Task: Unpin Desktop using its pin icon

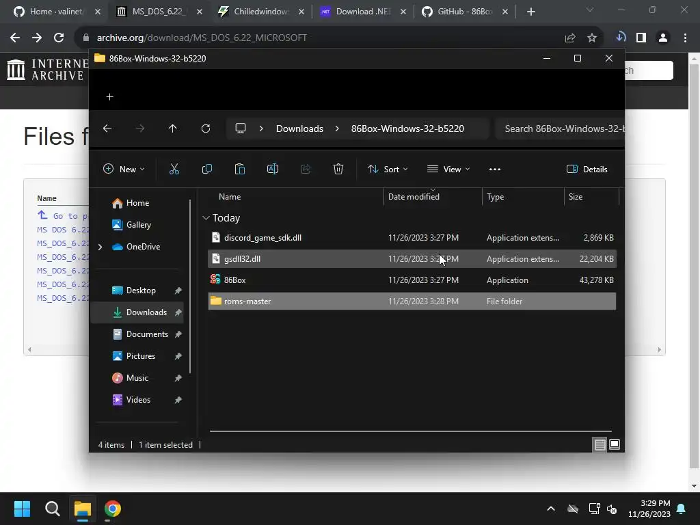Action: tap(178, 291)
